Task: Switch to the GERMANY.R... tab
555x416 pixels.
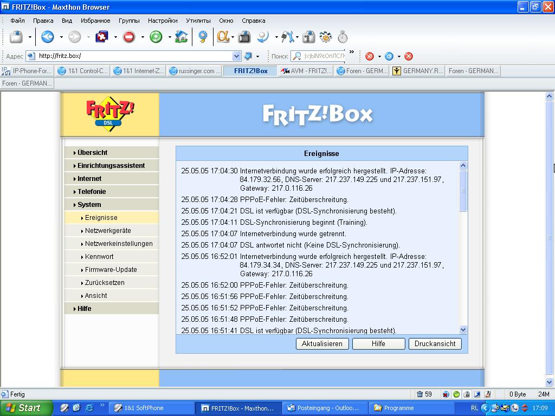Action: tap(418, 71)
